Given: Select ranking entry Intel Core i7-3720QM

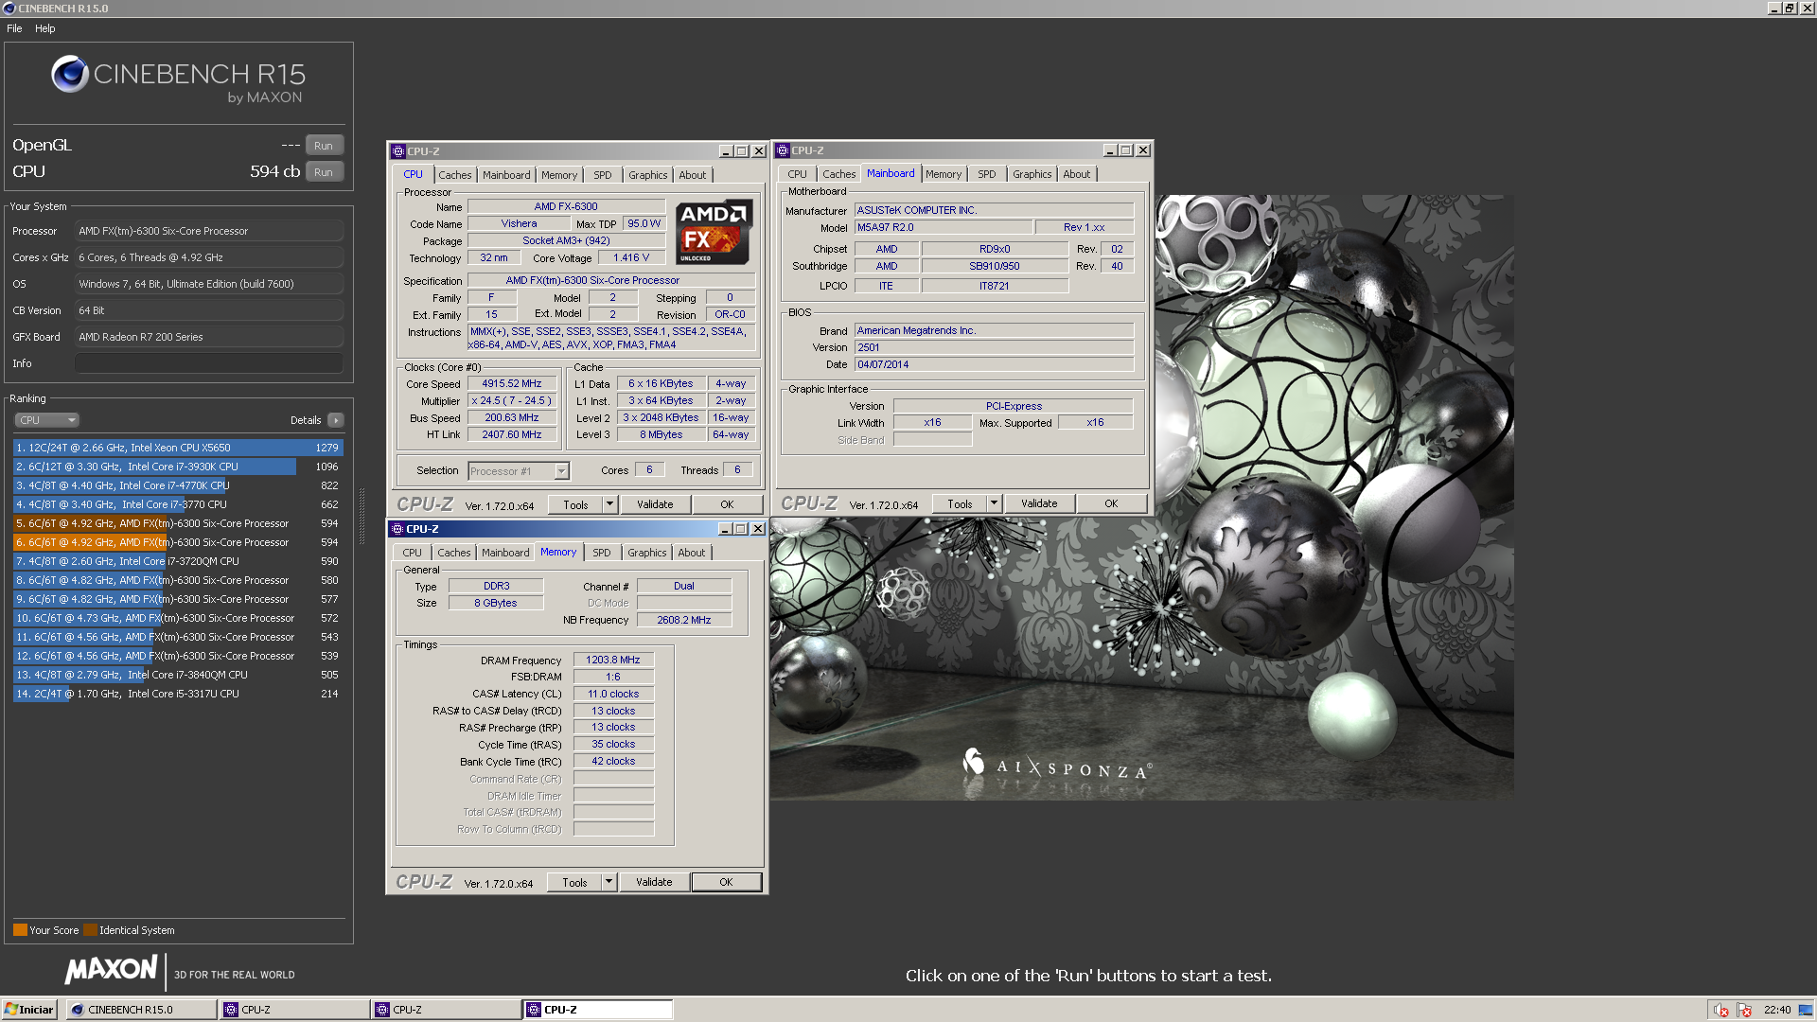Looking at the screenshot, I should click(178, 561).
